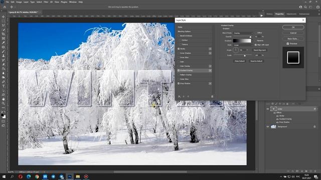Open Edit Toolbar three-dots button
This screenshot has width=321, height=180.
4,107
